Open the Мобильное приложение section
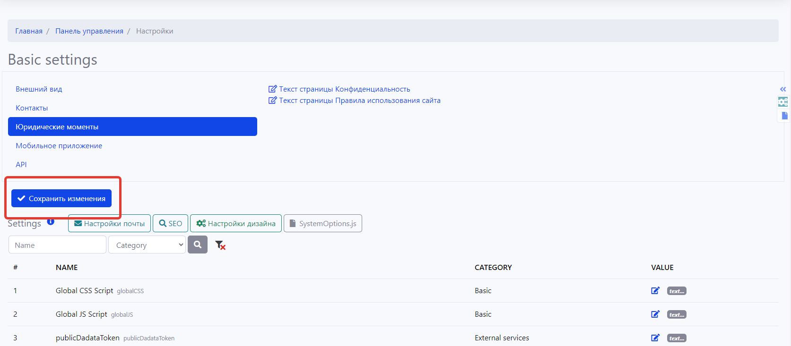The width and height of the screenshot is (791, 346). [x=59, y=146]
